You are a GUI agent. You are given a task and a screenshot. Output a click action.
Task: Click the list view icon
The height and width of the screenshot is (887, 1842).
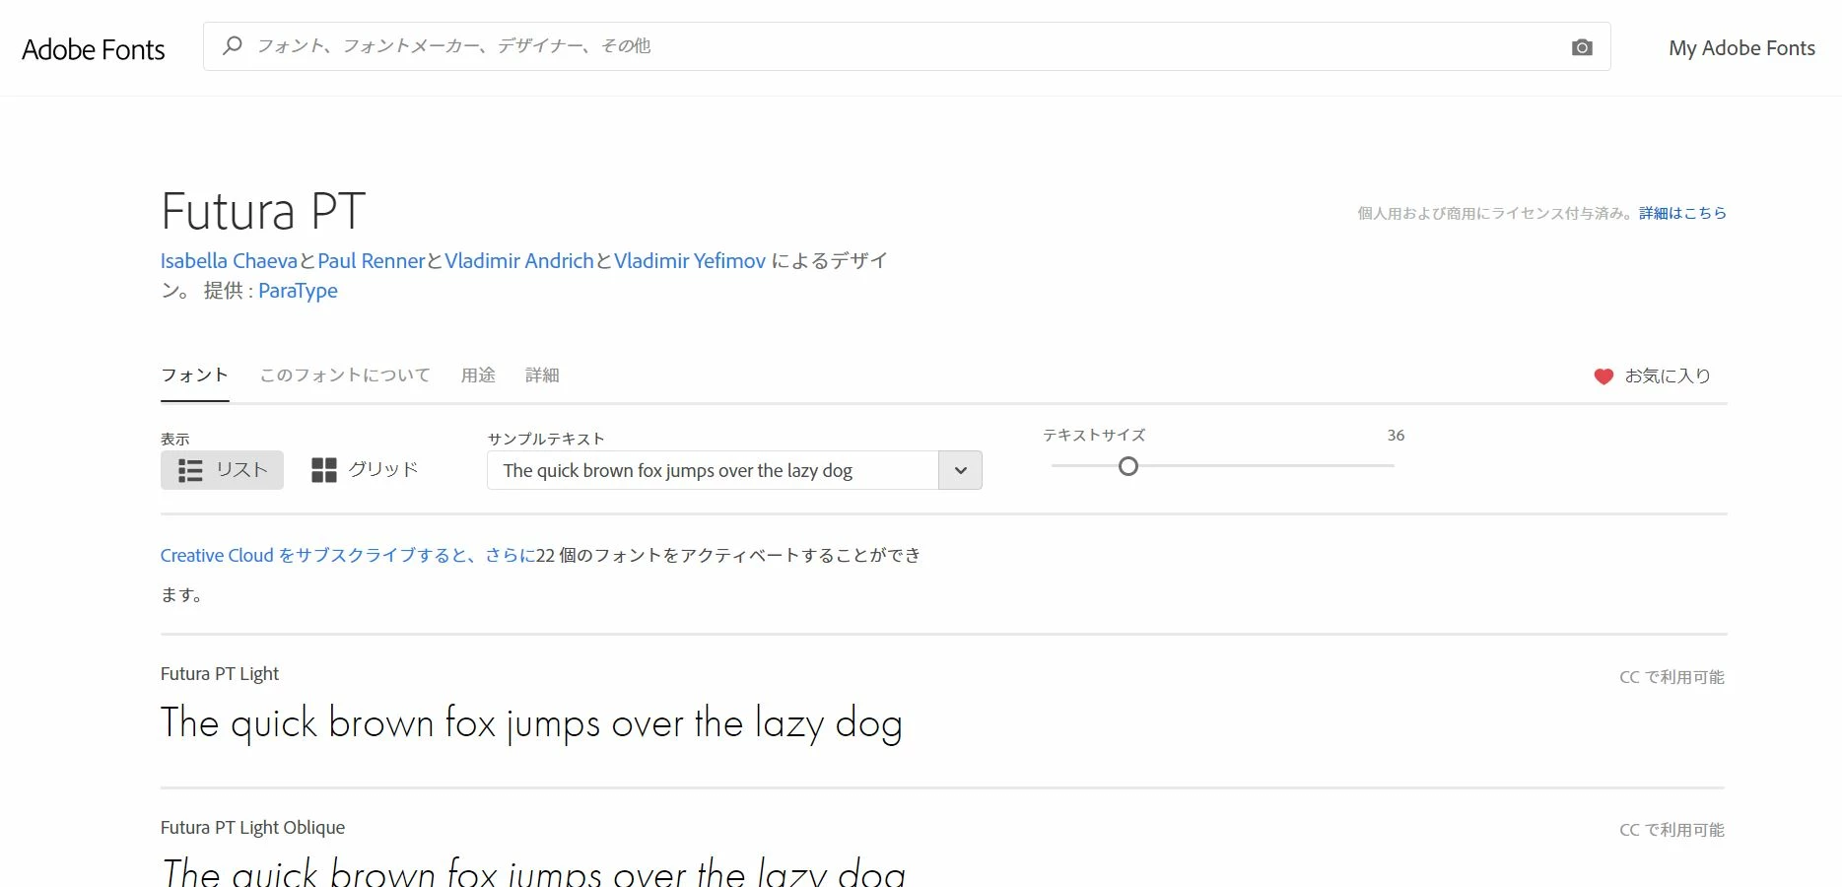coord(190,471)
